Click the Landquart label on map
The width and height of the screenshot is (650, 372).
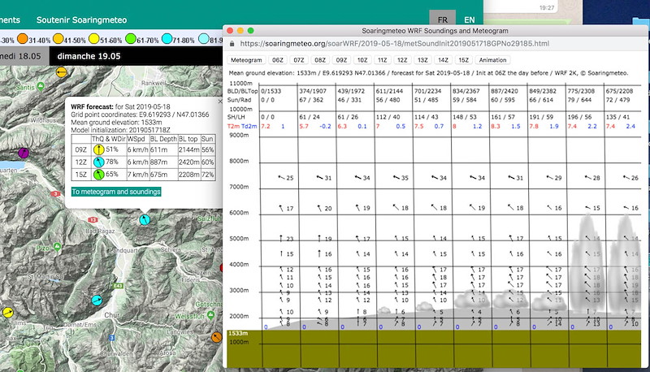[124, 251]
